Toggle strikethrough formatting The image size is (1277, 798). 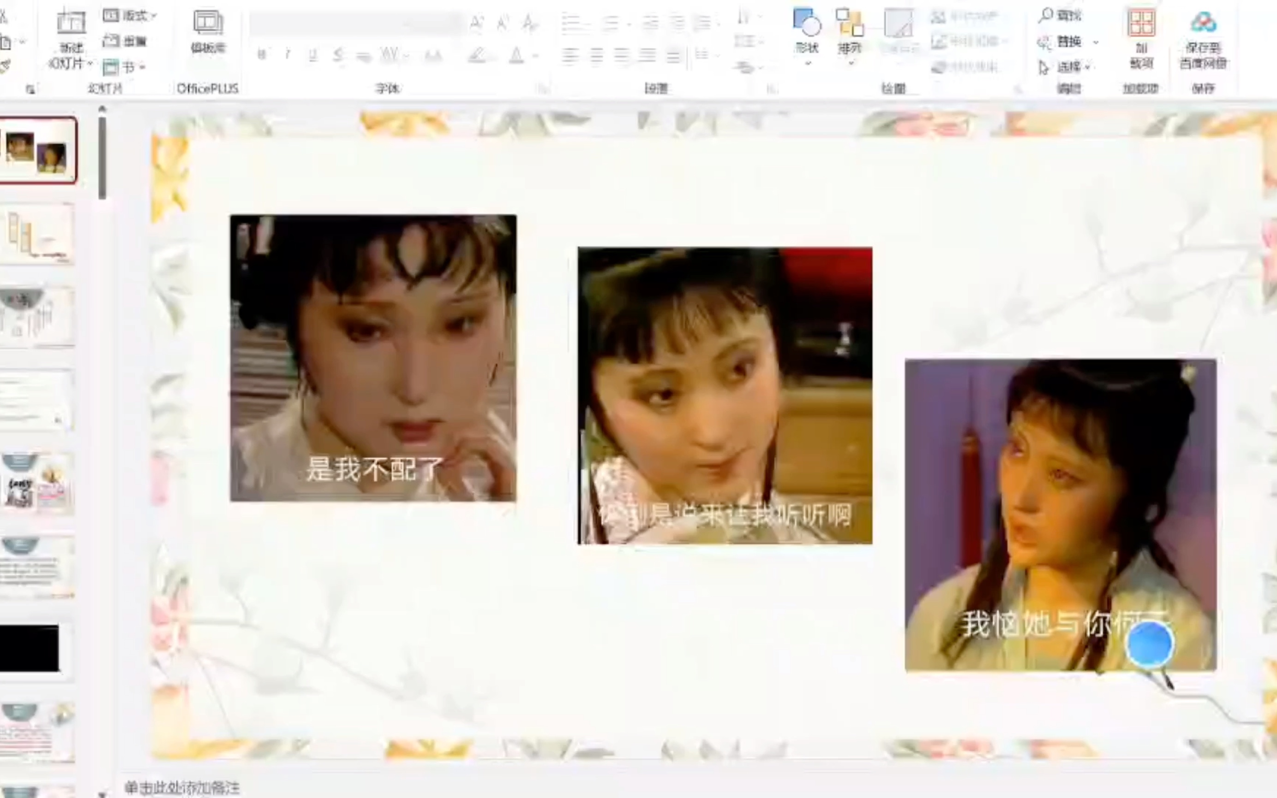coord(363,55)
